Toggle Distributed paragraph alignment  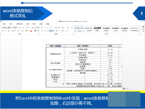click(x=53, y=31)
